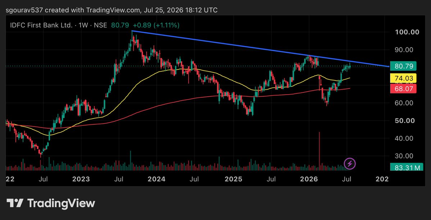Click the red 68.07 moving average label
The width and height of the screenshot is (431, 220).
pyautogui.click(x=404, y=88)
